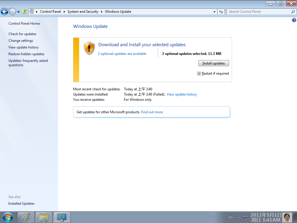297x223 pixels.
Task: Click the green up-folder icon
Action: tap(24, 12)
